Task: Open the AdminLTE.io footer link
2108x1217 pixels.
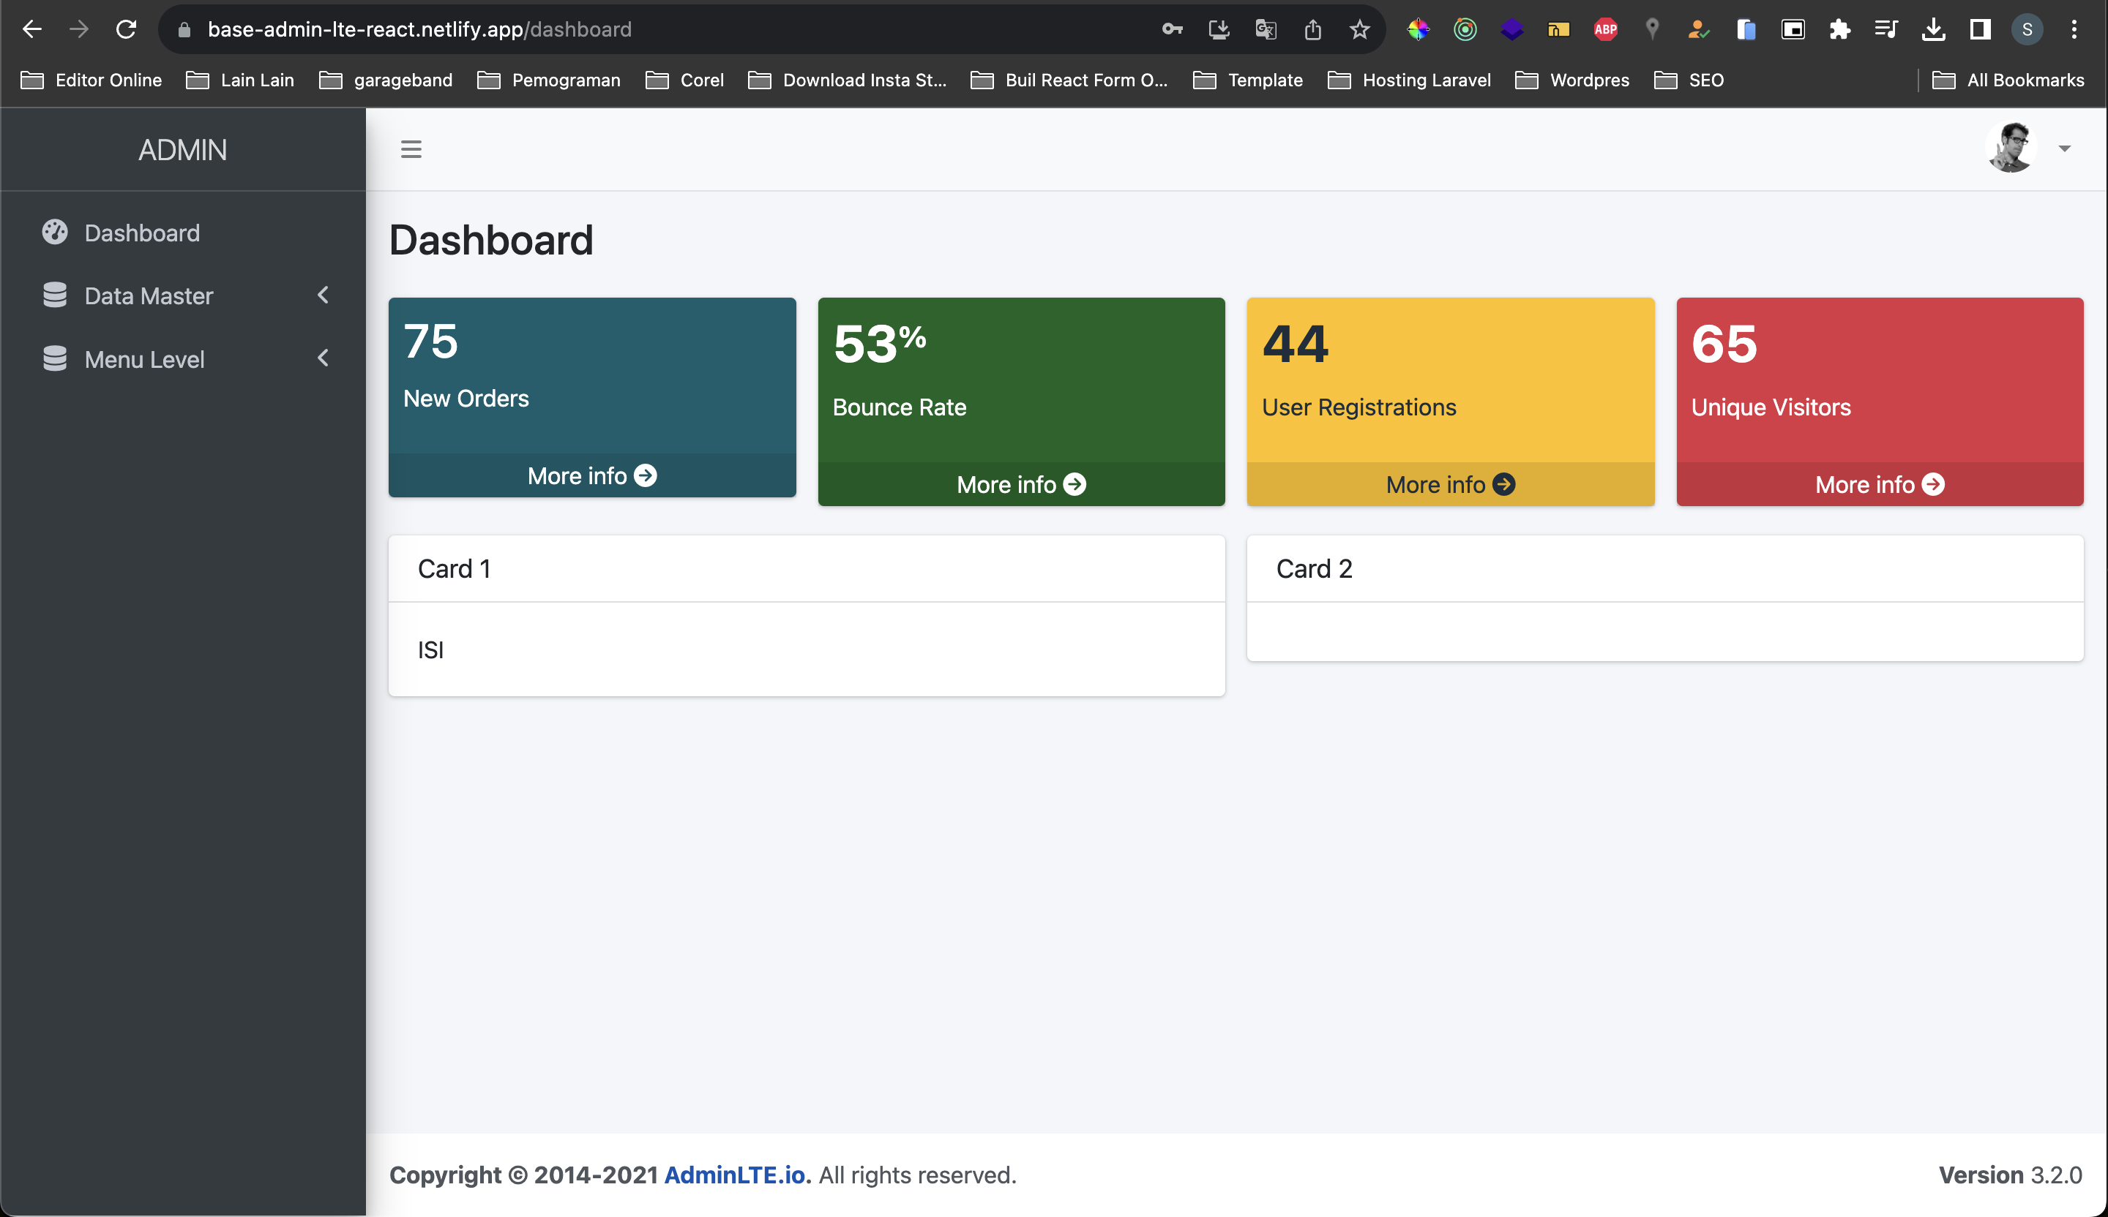Action: point(737,1175)
